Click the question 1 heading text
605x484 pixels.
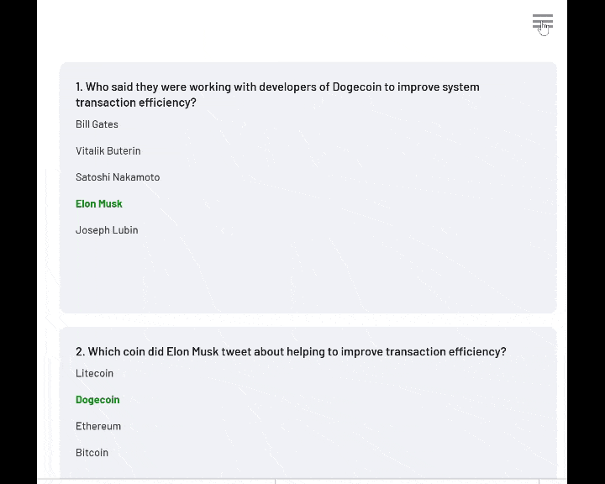(x=277, y=95)
